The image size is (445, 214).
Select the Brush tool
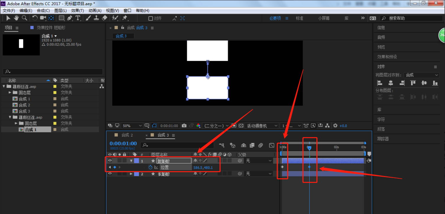tap(88, 18)
